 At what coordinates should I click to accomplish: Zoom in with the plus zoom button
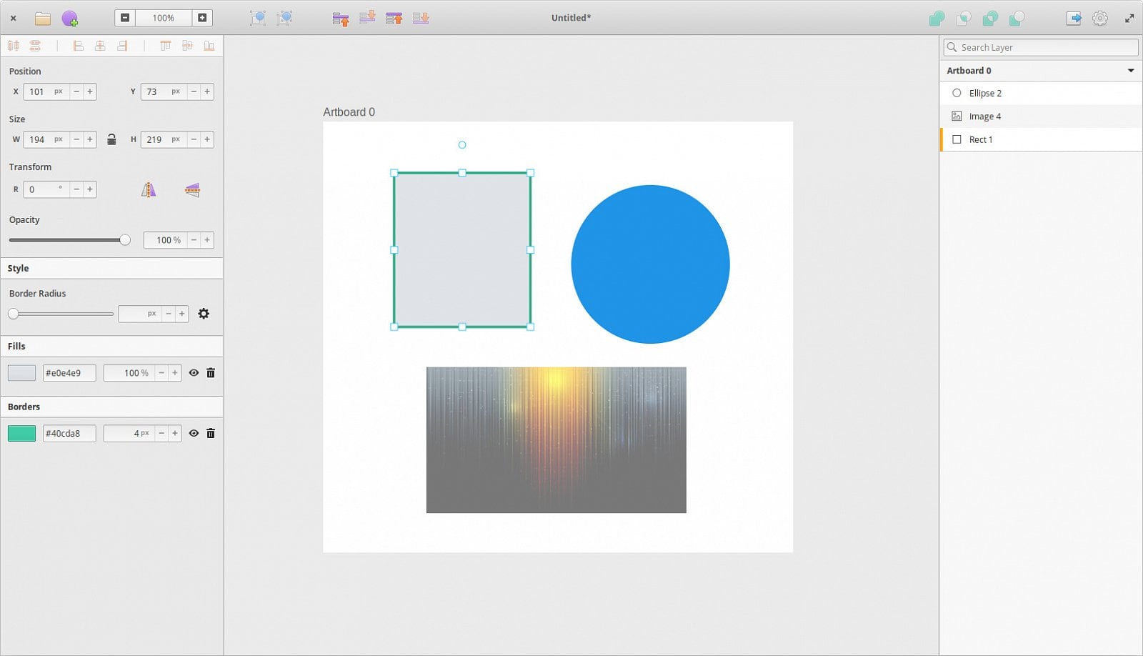[202, 18]
